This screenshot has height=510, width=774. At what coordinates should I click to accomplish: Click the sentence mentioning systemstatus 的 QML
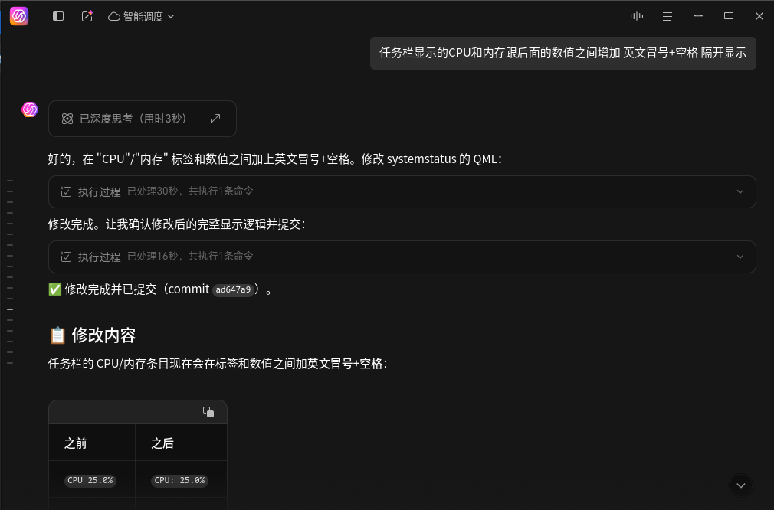coord(274,159)
